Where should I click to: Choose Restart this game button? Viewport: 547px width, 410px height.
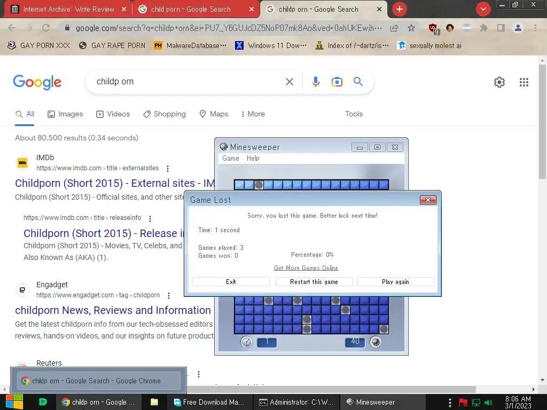pyautogui.click(x=314, y=282)
